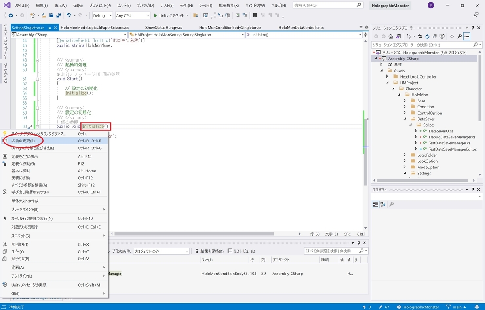Click the Sync with Active Document icon

(x=420, y=36)
